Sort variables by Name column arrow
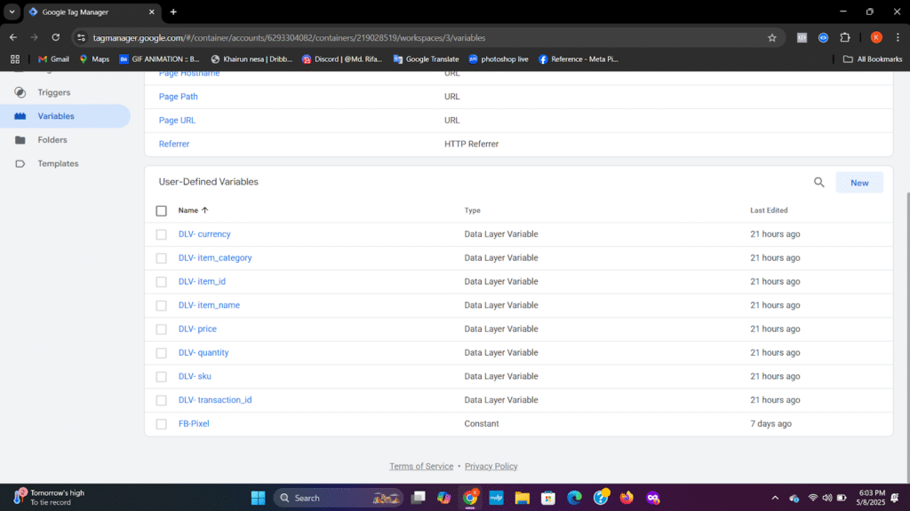The image size is (910, 511). [x=205, y=210]
